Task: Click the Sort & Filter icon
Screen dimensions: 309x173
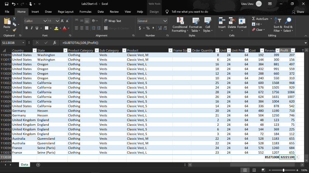Action: coord(278,21)
